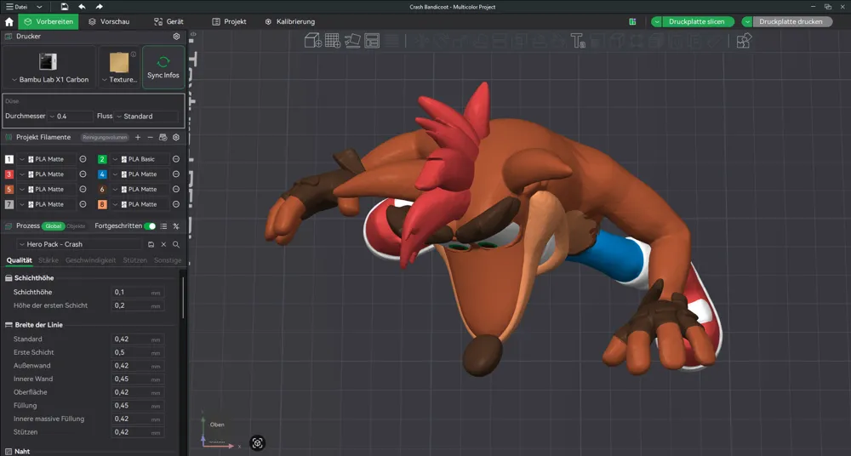851x456 pixels.
Task: Click filament 4 blue color swatch
Action: pos(102,174)
